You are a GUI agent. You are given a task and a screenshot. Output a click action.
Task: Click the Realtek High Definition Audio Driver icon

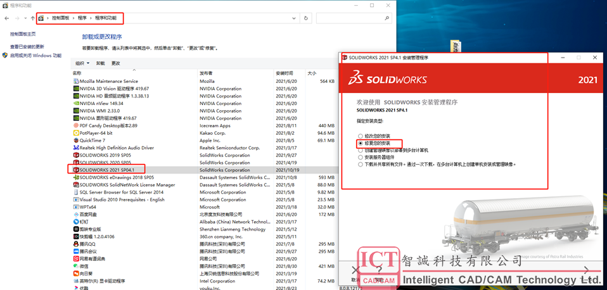(x=76, y=148)
